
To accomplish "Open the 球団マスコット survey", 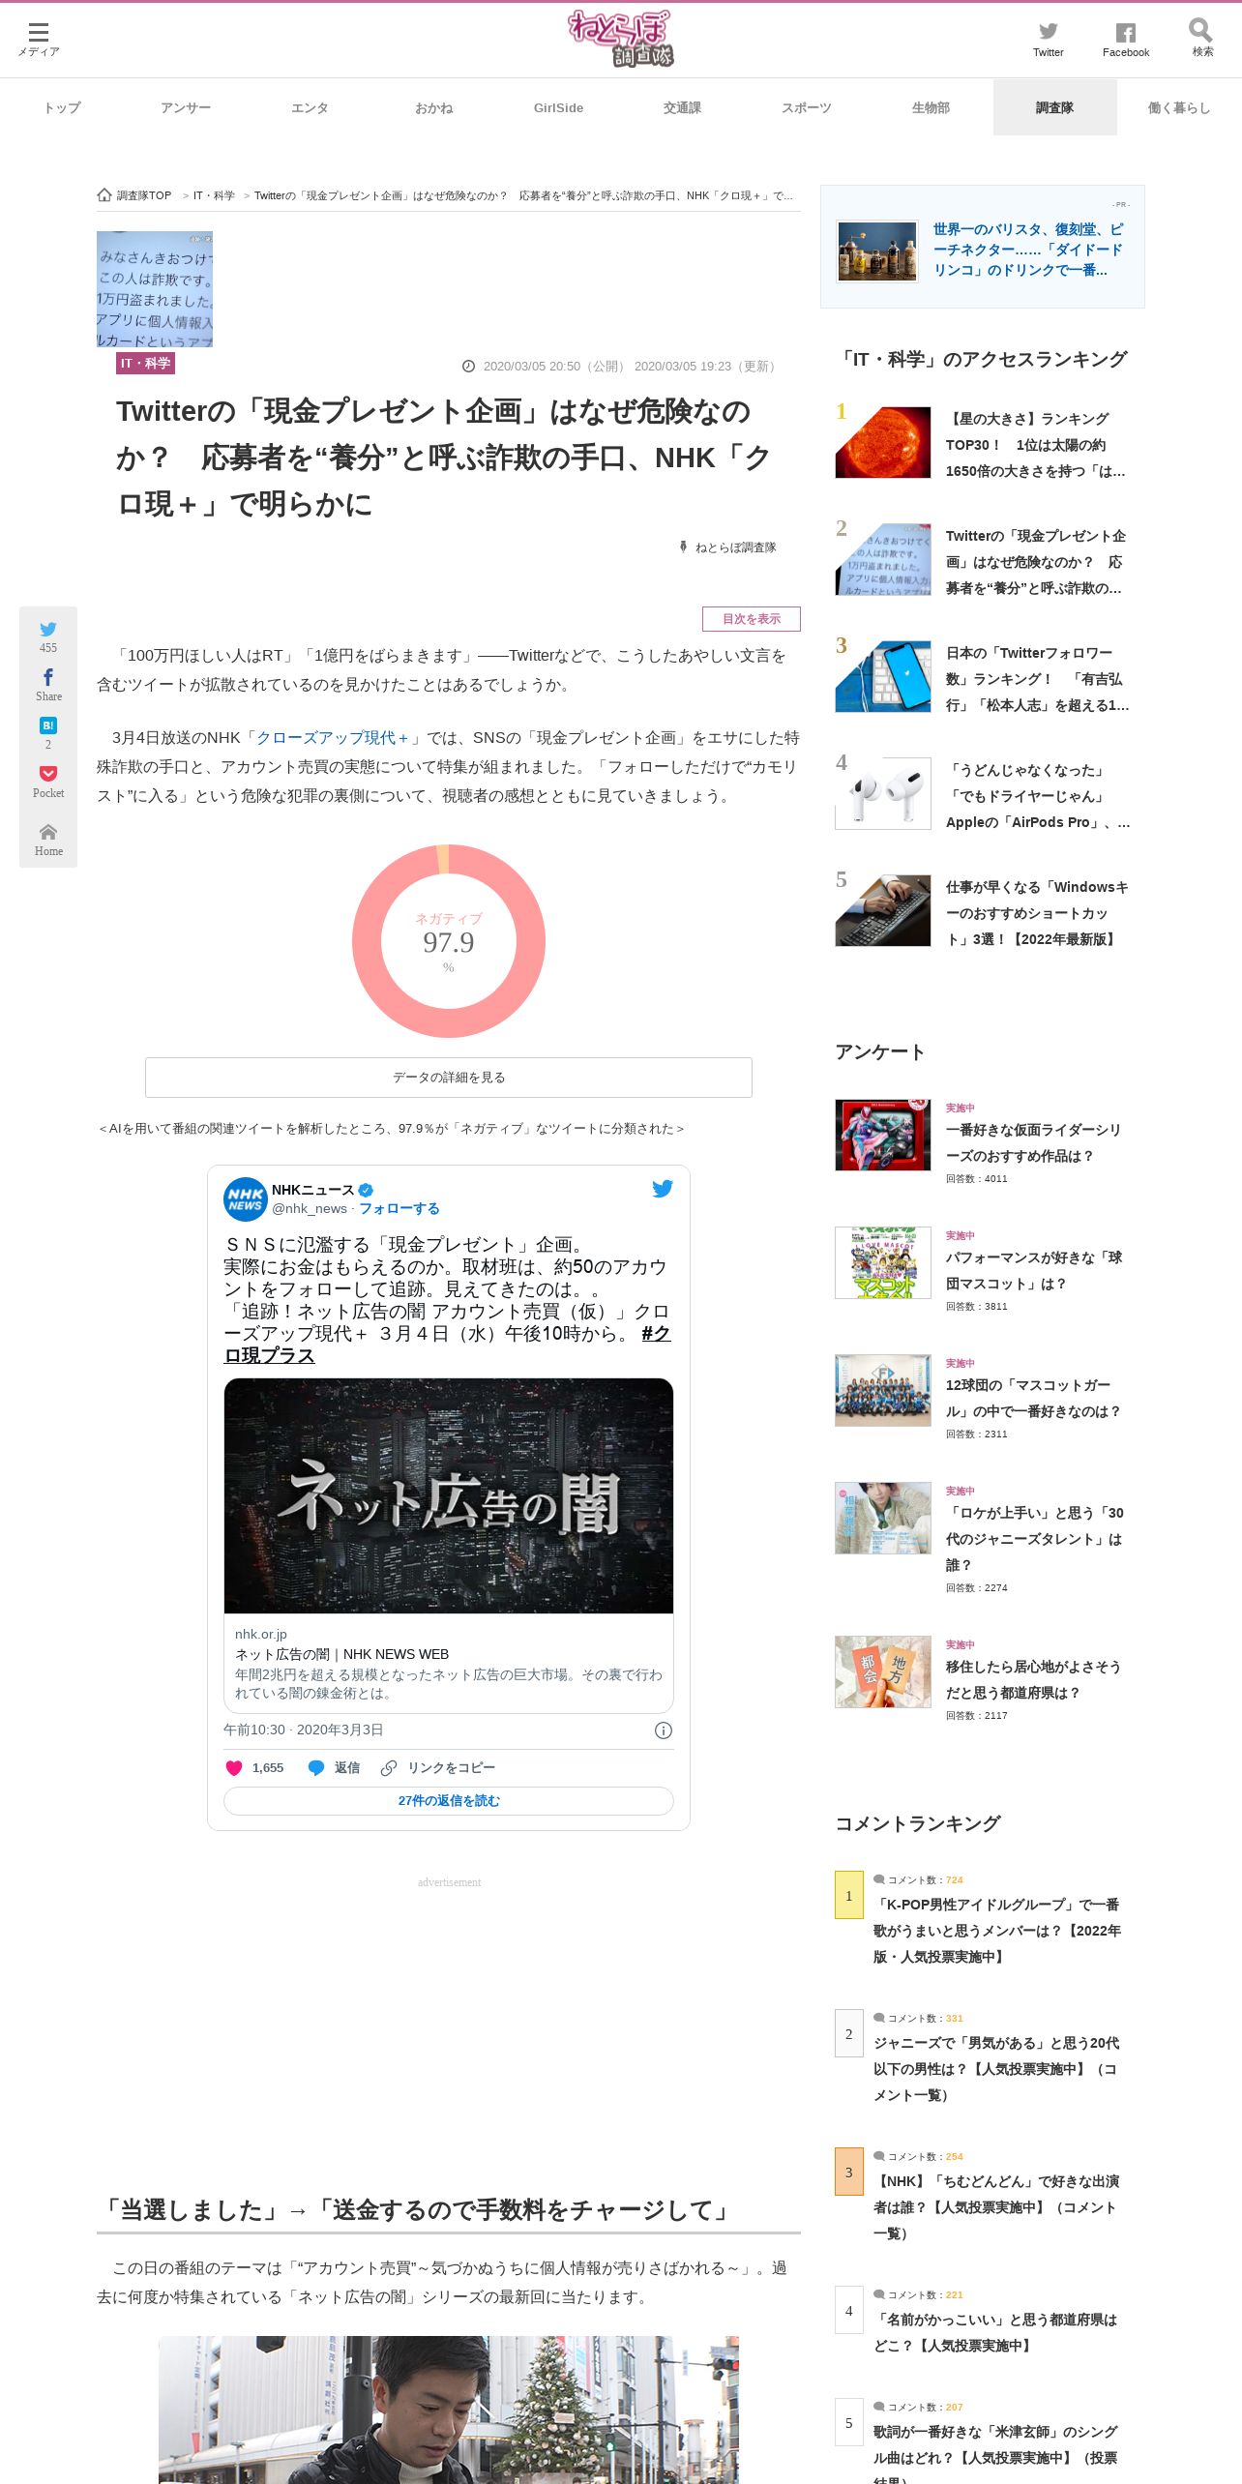I will (x=1034, y=1270).
